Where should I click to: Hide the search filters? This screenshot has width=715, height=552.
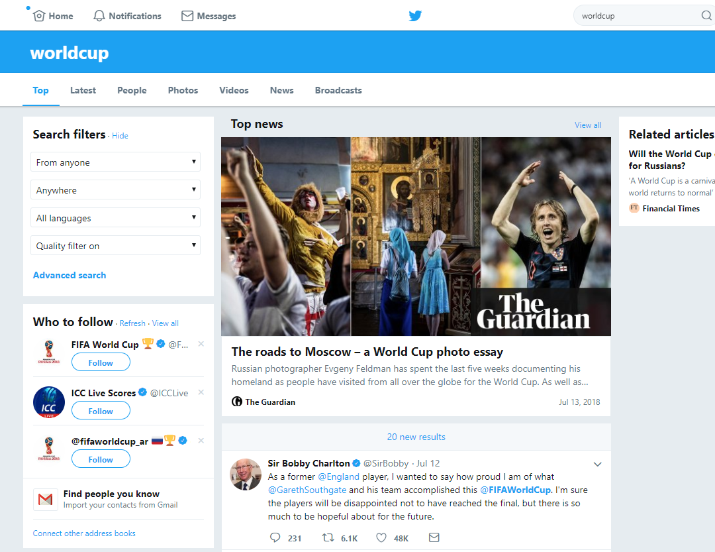click(120, 136)
